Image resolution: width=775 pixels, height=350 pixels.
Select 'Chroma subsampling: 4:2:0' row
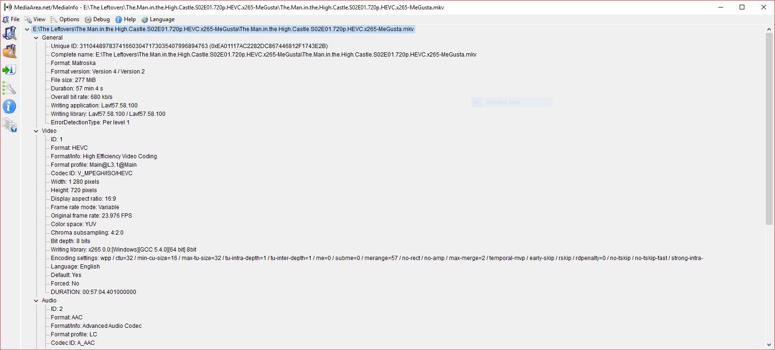[x=87, y=233]
